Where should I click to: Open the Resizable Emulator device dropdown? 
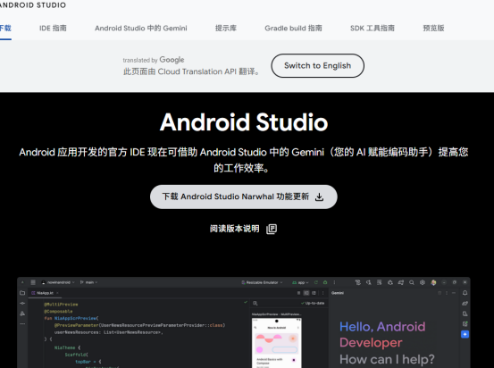pos(262,282)
